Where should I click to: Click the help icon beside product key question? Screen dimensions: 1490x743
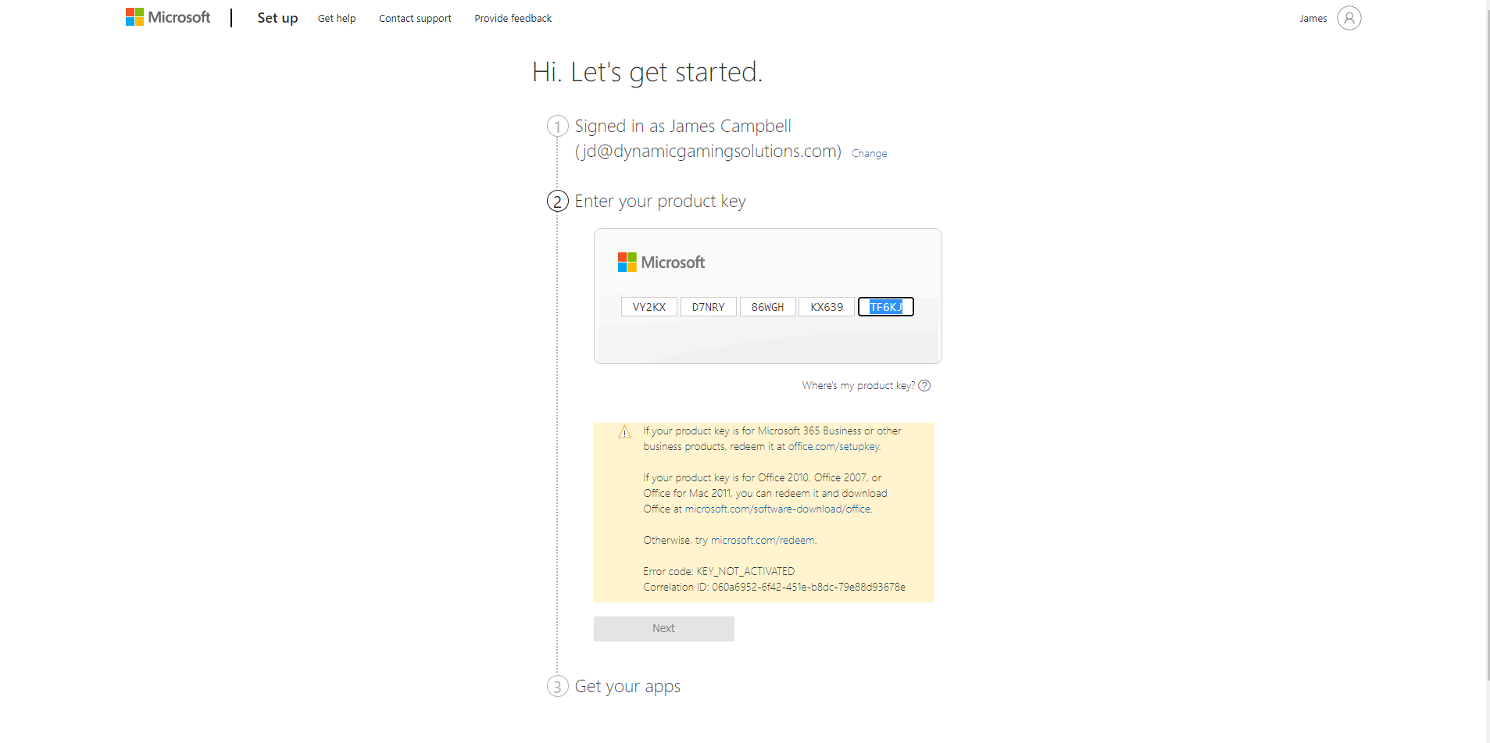pyautogui.click(x=924, y=386)
